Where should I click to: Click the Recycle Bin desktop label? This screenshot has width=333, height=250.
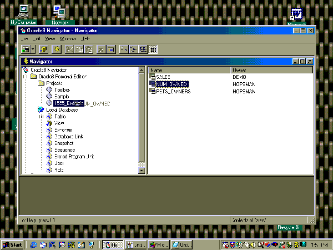289,227
